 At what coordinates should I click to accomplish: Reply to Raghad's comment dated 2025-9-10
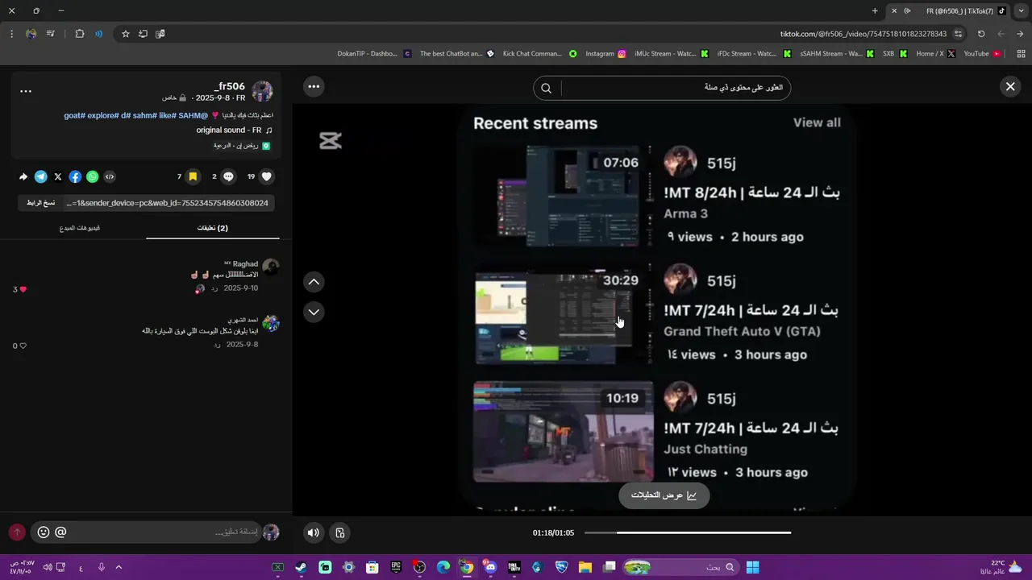point(214,288)
